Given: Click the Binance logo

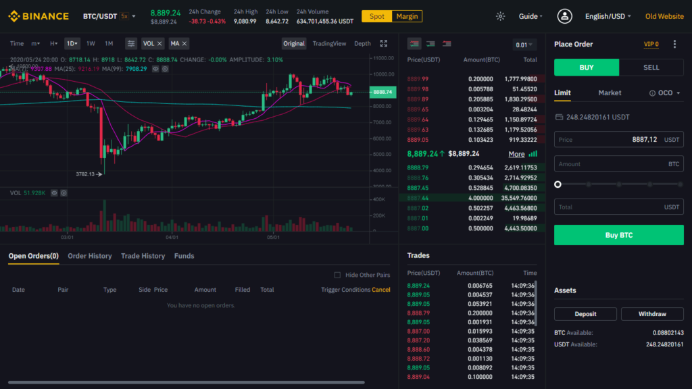Looking at the screenshot, I should point(39,16).
